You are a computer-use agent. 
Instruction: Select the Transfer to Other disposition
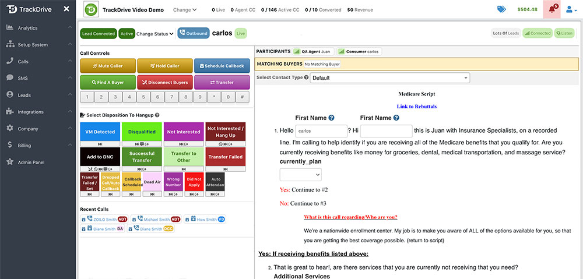(184, 157)
